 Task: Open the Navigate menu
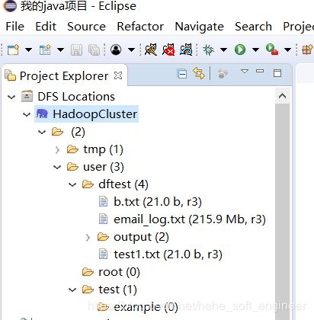click(199, 27)
